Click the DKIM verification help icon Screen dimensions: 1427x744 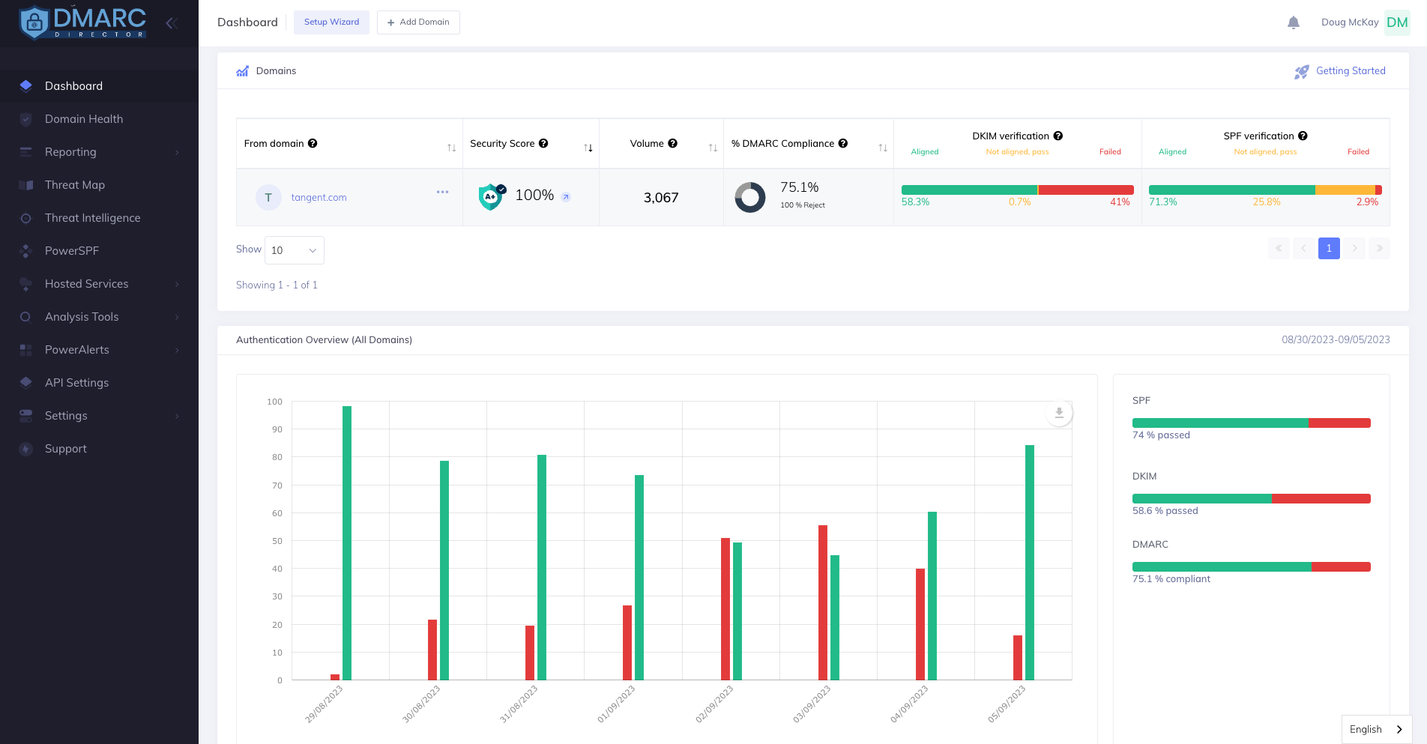click(x=1058, y=136)
